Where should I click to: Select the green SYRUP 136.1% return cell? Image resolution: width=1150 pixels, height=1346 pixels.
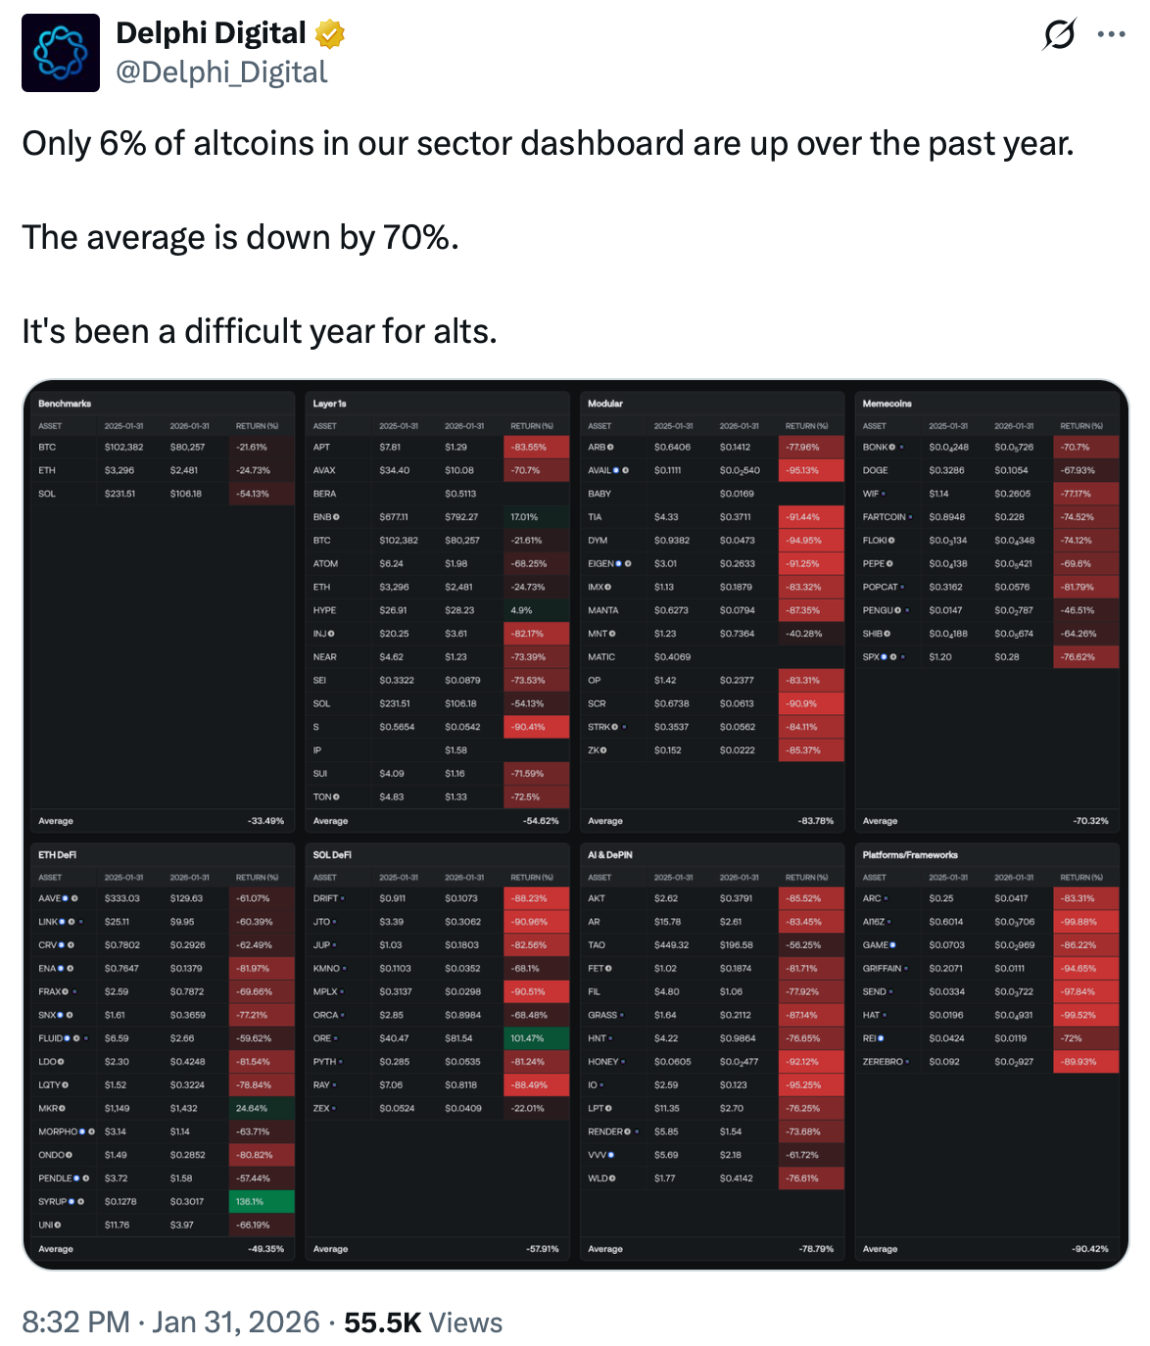[x=262, y=1202]
